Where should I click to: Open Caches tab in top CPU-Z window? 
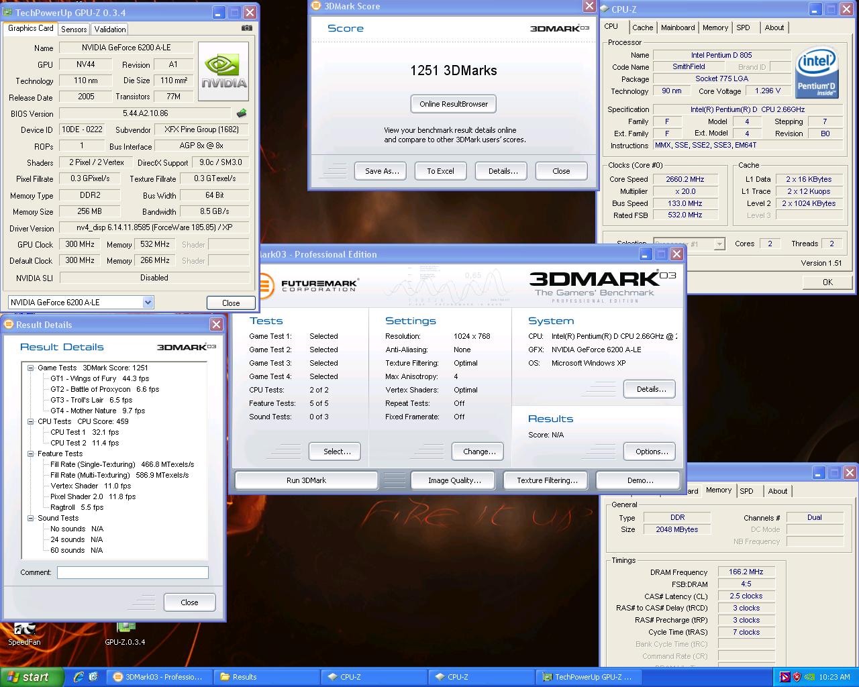[642, 28]
